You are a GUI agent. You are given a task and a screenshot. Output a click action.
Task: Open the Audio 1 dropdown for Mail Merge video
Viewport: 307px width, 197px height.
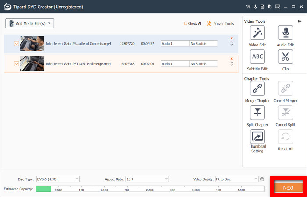pyautogui.click(x=175, y=64)
